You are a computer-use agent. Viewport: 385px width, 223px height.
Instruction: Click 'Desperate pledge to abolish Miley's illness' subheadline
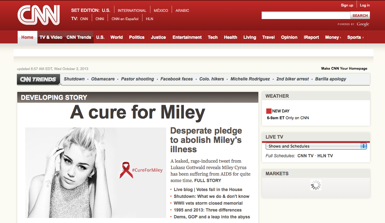(206, 140)
